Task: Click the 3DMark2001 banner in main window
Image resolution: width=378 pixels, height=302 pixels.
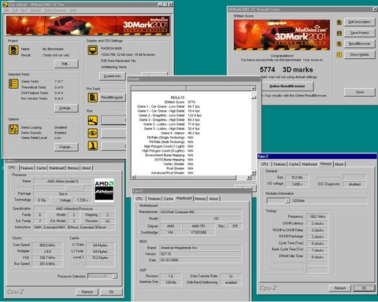Action: coord(88,25)
